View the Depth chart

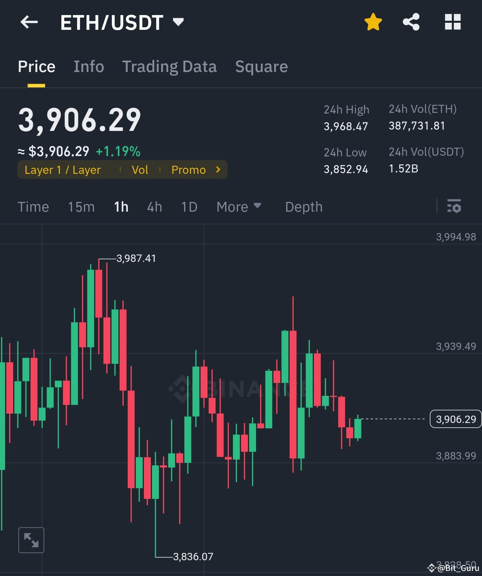pyautogui.click(x=303, y=207)
